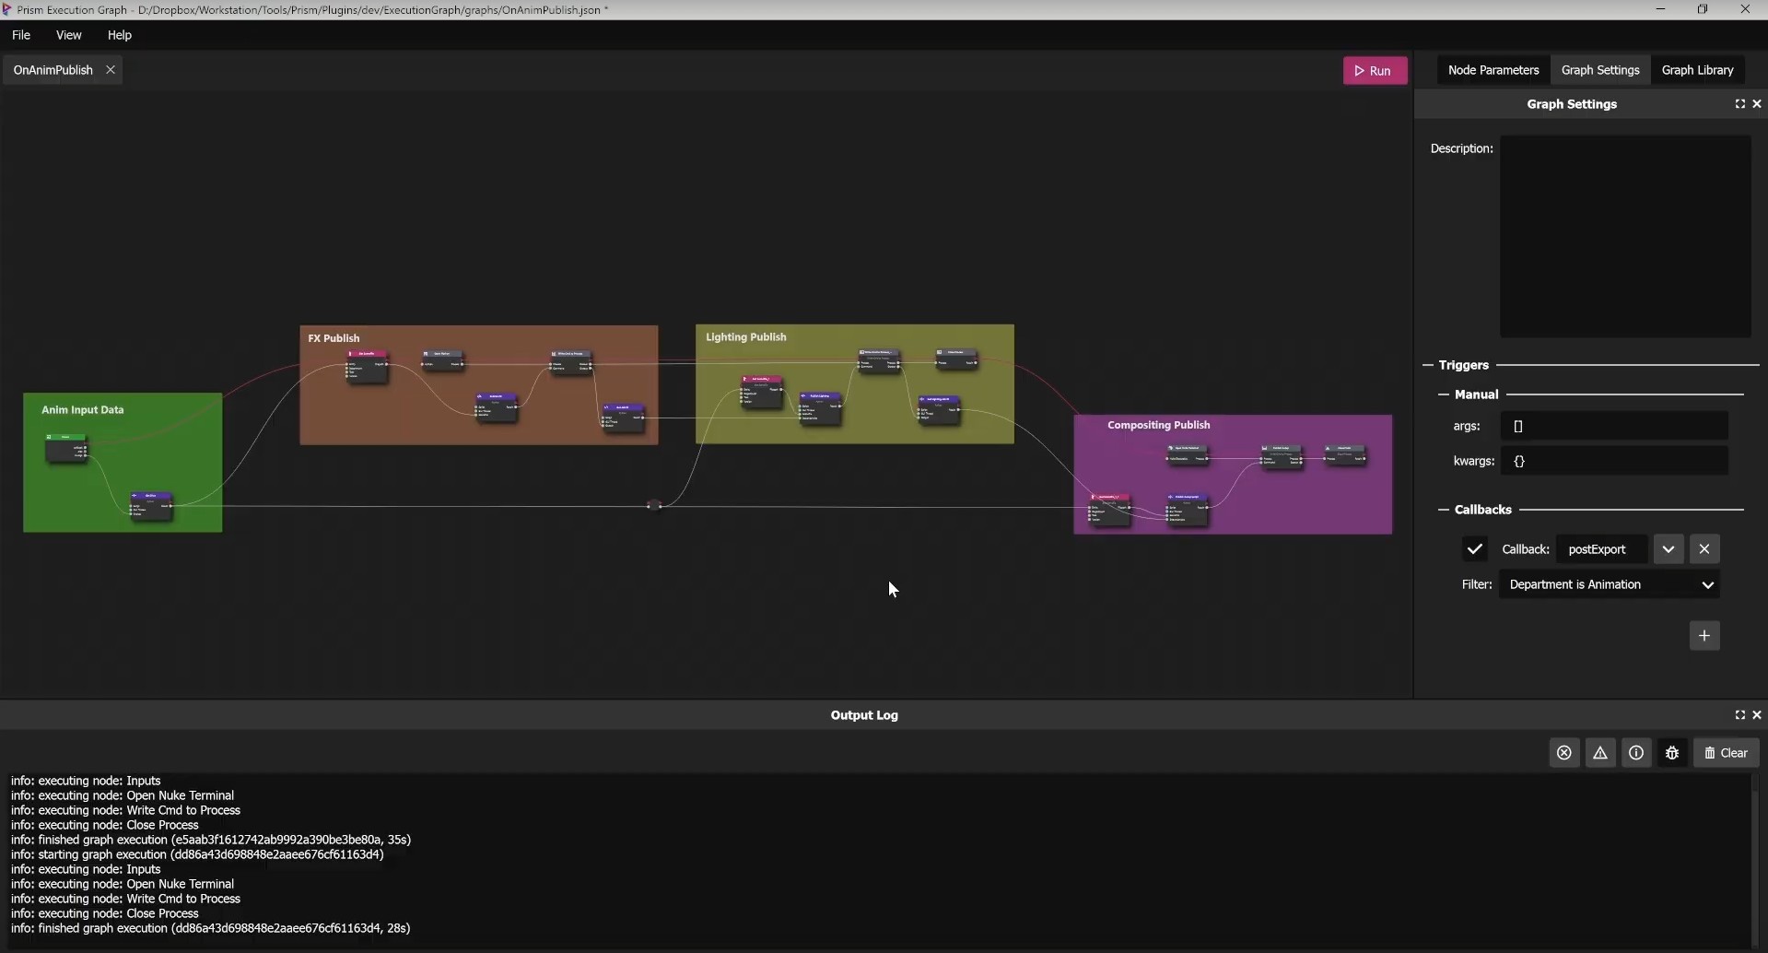Toggle warning messages in the Output Log
The image size is (1768, 953).
click(1600, 753)
